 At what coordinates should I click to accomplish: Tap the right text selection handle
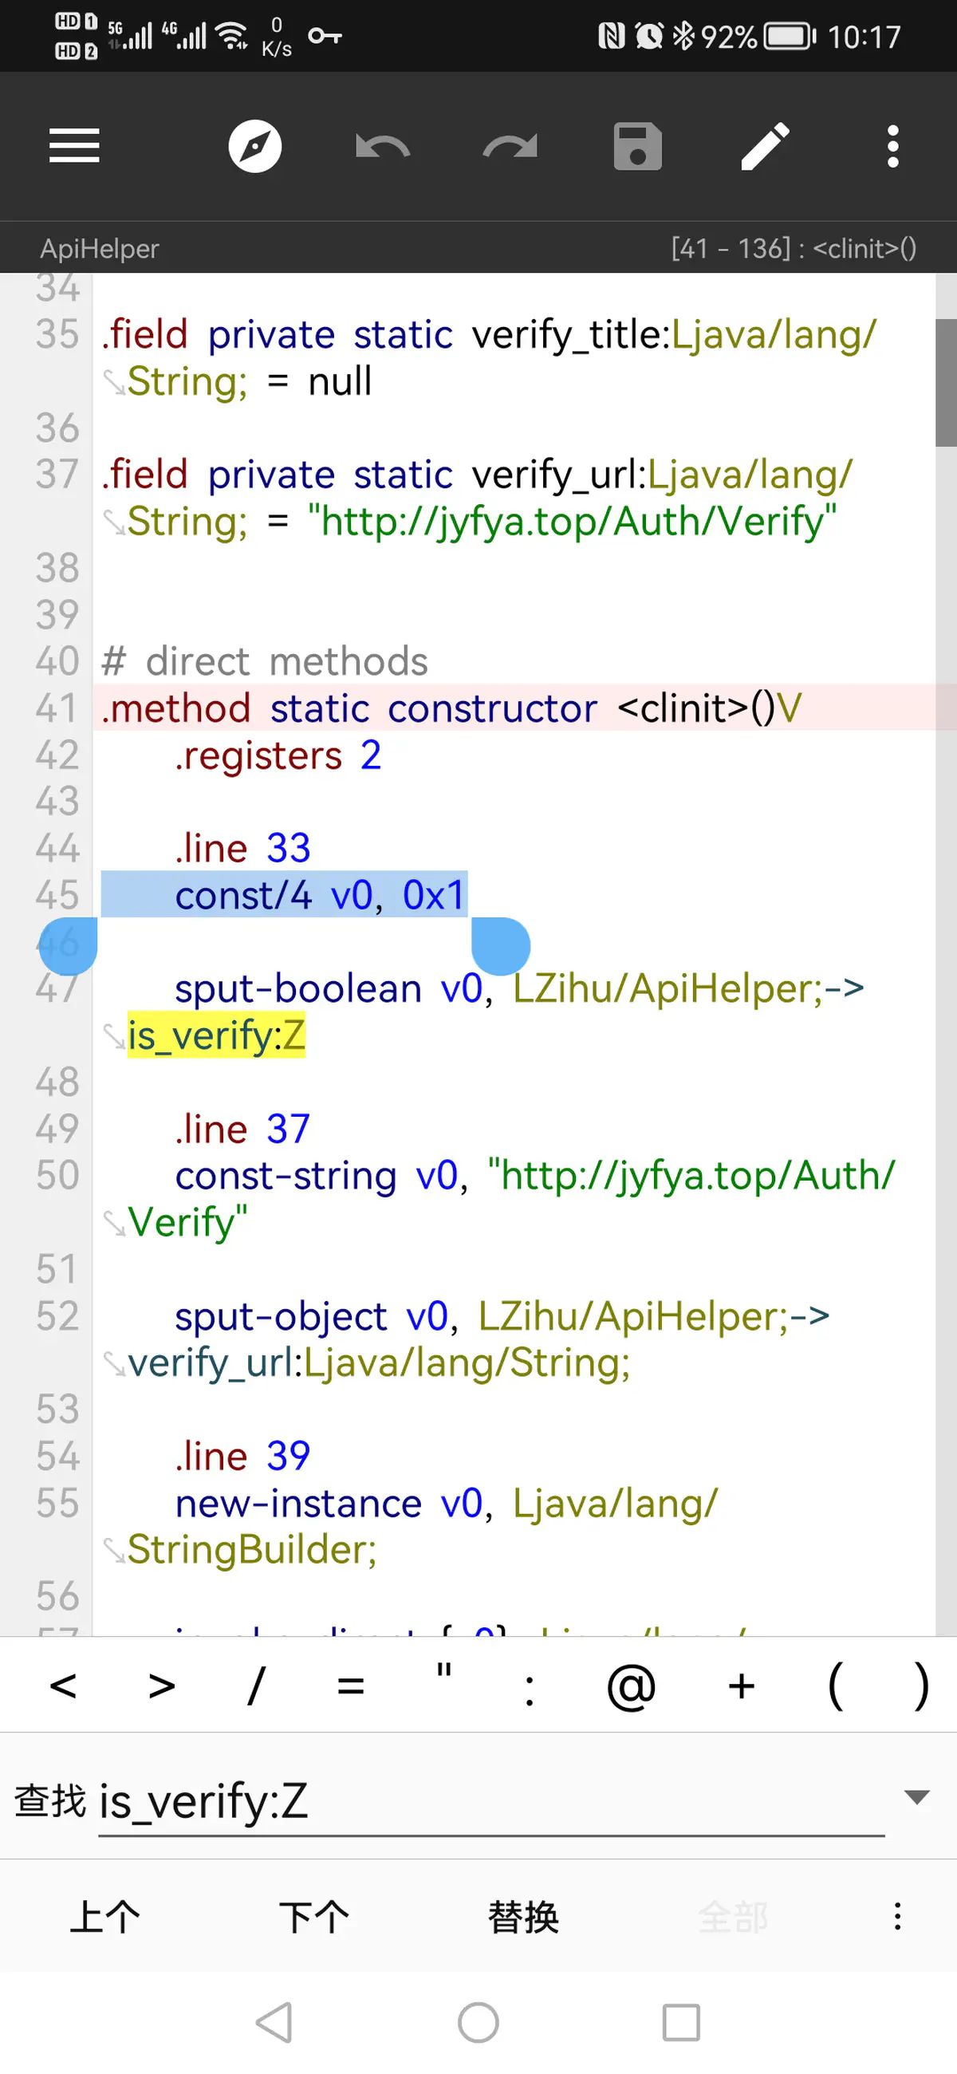tap(501, 947)
